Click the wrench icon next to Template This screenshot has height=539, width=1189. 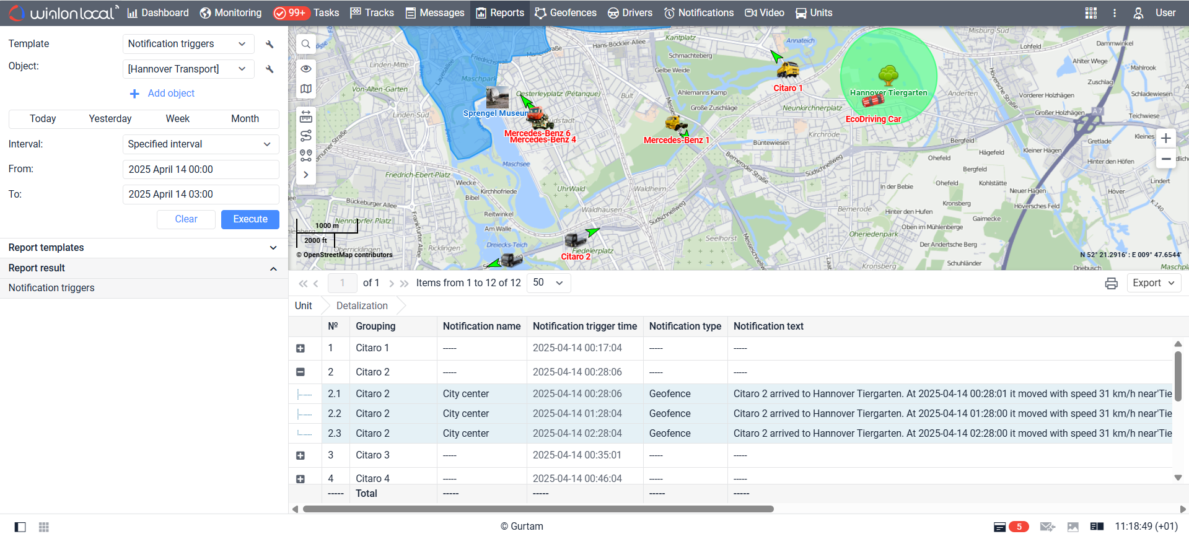click(270, 44)
